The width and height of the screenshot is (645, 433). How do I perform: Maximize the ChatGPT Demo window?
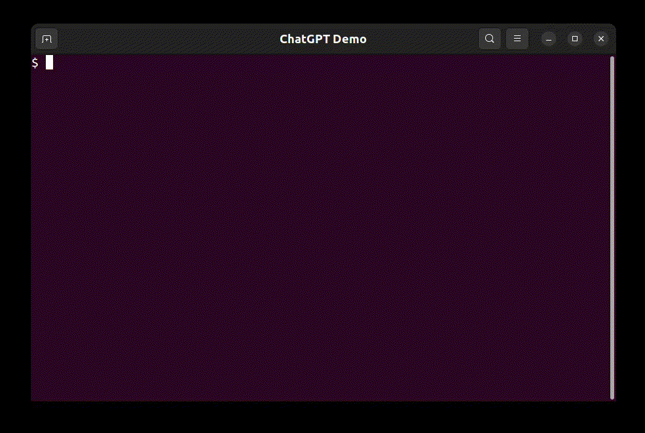click(575, 39)
